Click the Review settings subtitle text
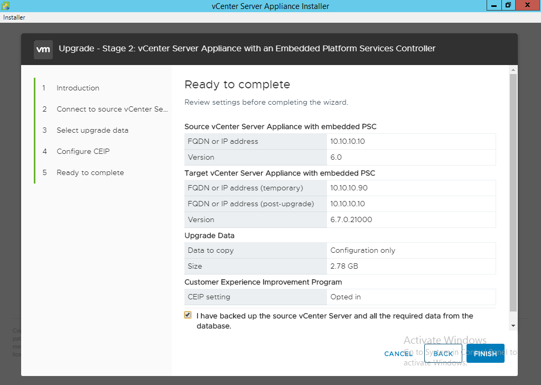 point(266,102)
